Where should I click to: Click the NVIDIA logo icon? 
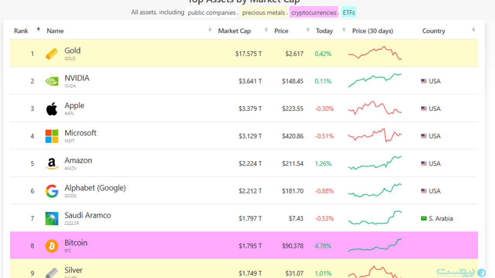[x=52, y=81]
